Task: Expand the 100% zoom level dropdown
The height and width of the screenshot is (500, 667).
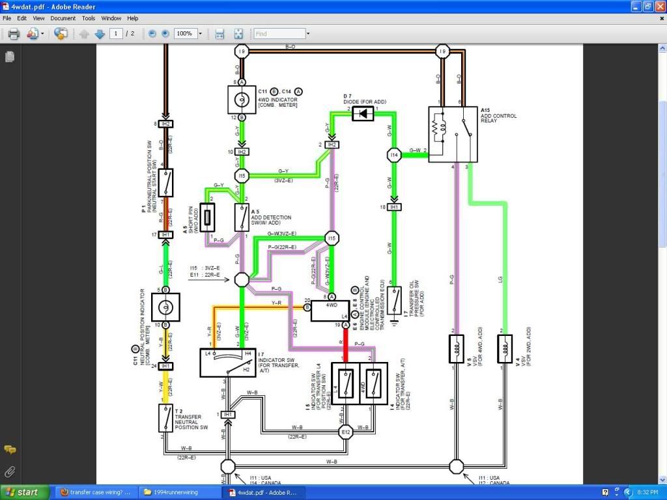Action: pos(200,33)
